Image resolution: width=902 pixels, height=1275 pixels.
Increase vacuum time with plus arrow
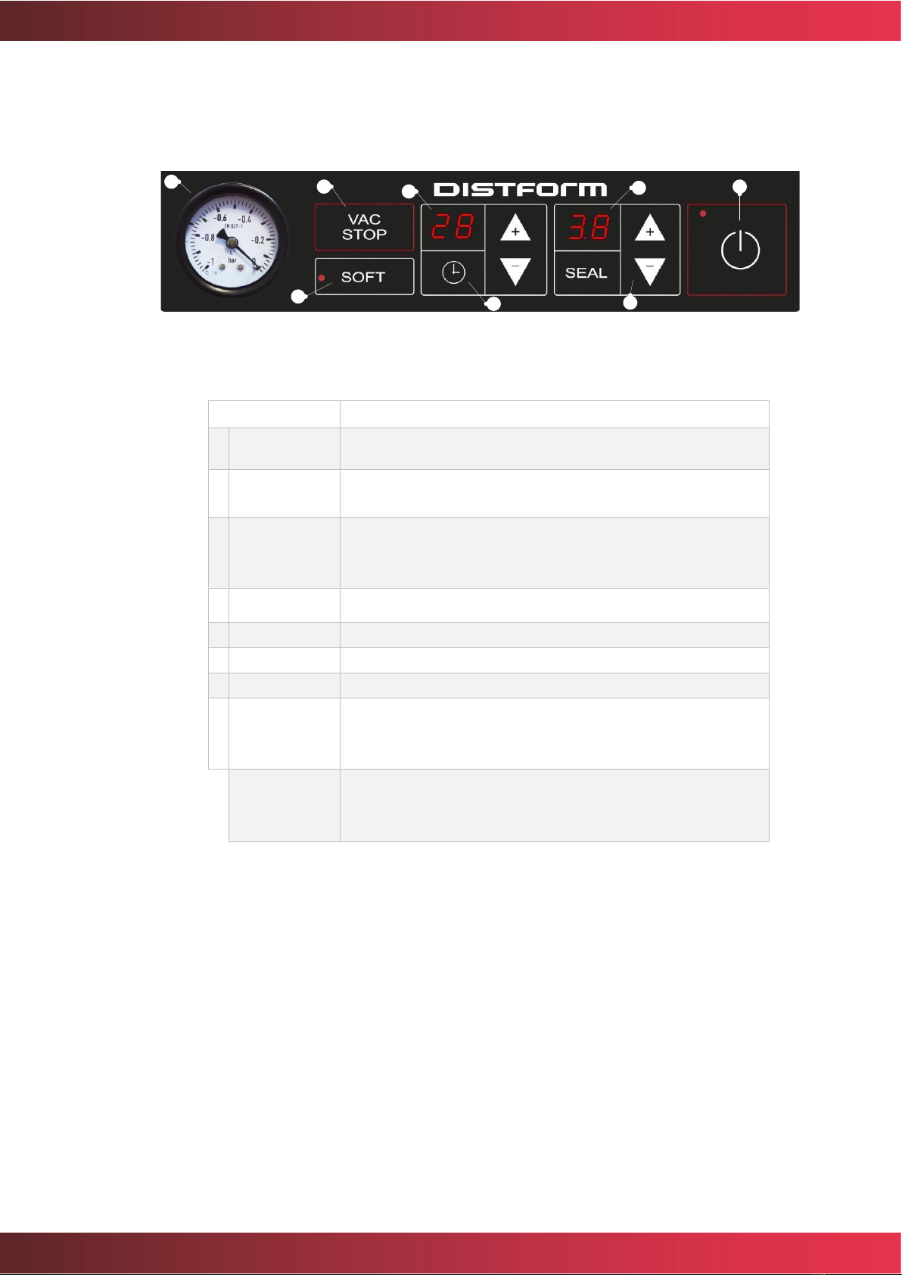(515, 228)
